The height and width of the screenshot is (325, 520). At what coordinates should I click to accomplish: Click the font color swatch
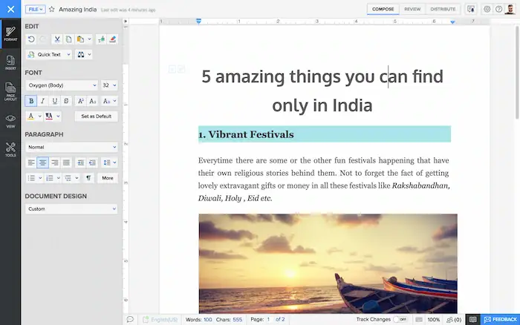pyautogui.click(x=31, y=116)
